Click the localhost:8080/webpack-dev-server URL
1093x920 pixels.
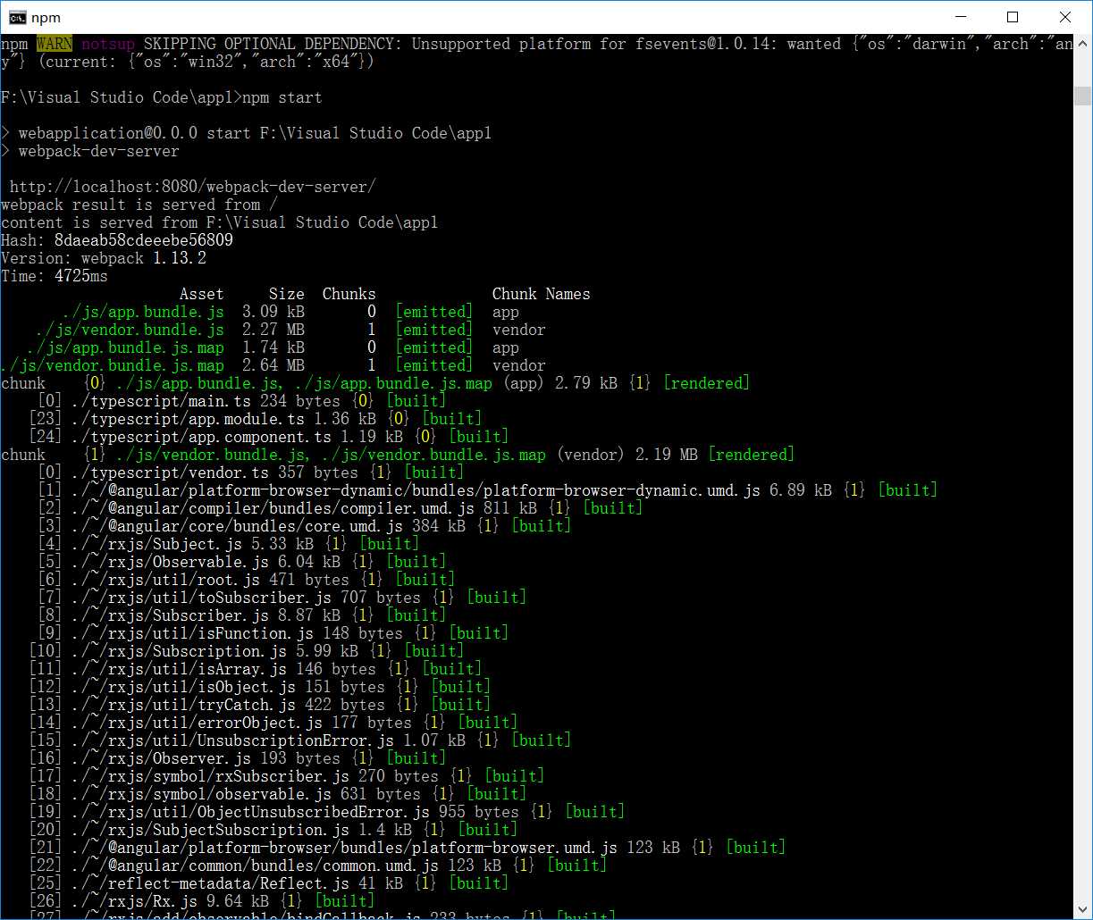pyautogui.click(x=192, y=187)
